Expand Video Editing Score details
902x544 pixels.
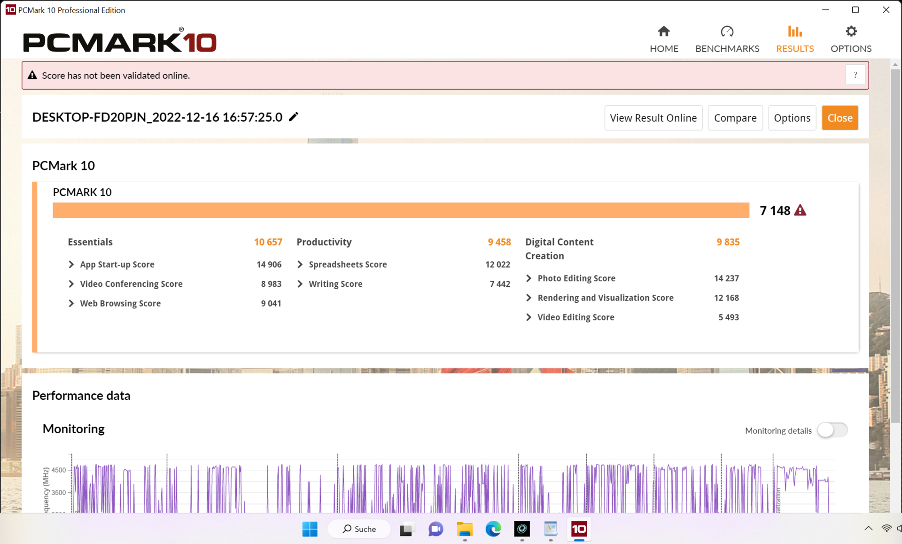pyautogui.click(x=529, y=317)
